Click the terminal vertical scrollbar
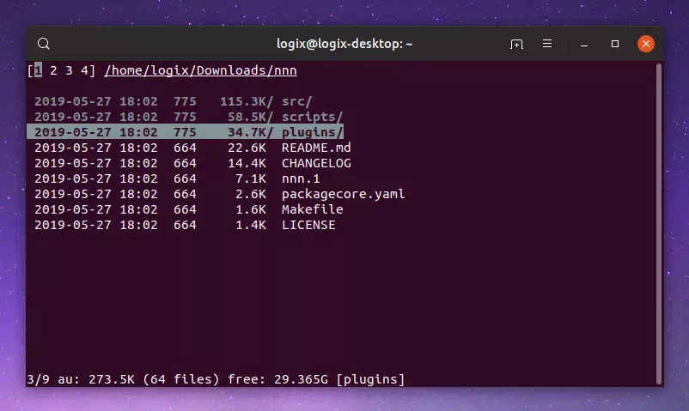The image size is (689, 411). click(658, 223)
